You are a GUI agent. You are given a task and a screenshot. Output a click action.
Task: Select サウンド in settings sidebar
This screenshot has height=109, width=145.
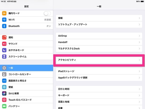27,44
